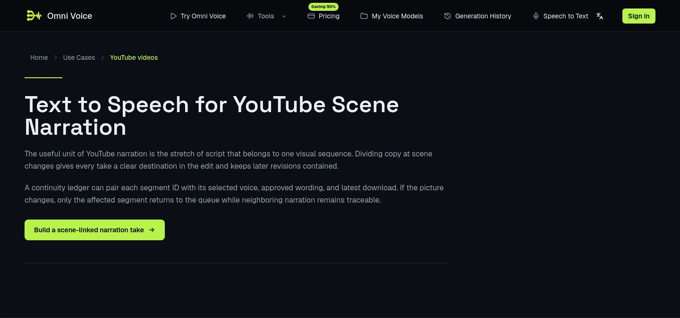680x318 pixels.
Task: Click Build a scene-linked narration take
Action: pyautogui.click(x=94, y=230)
